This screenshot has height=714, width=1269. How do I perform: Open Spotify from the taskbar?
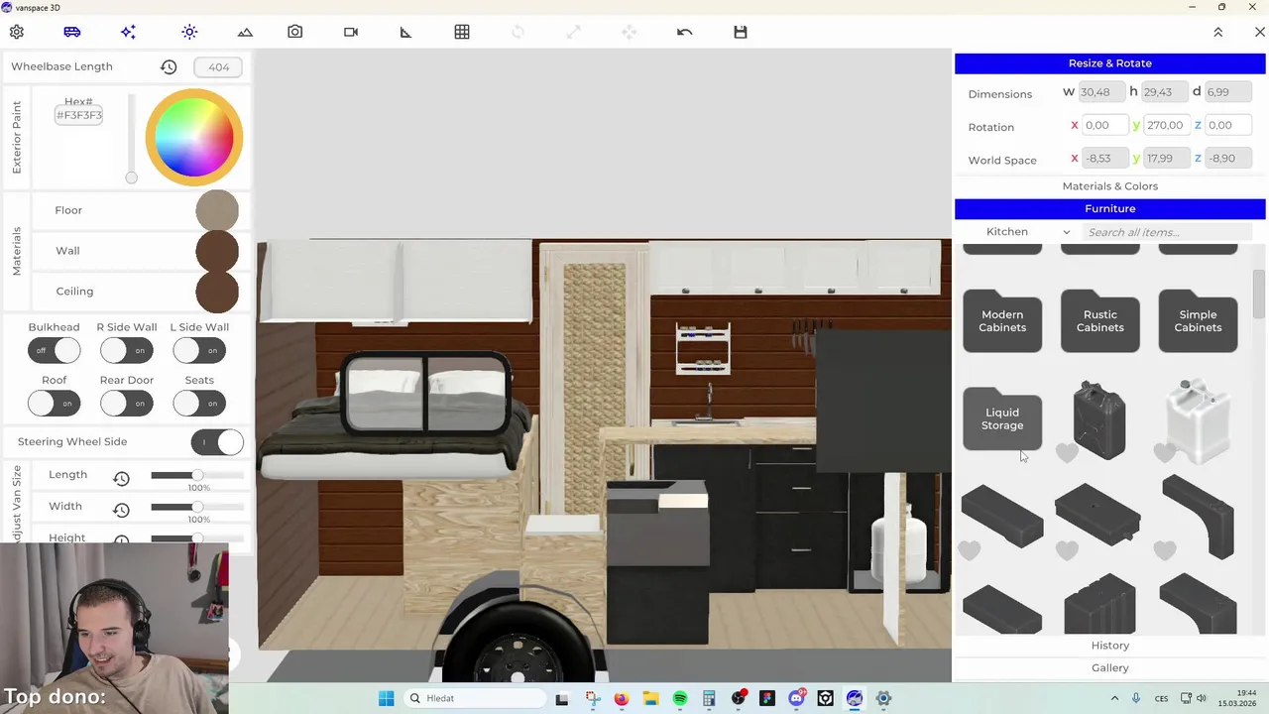pos(680,698)
